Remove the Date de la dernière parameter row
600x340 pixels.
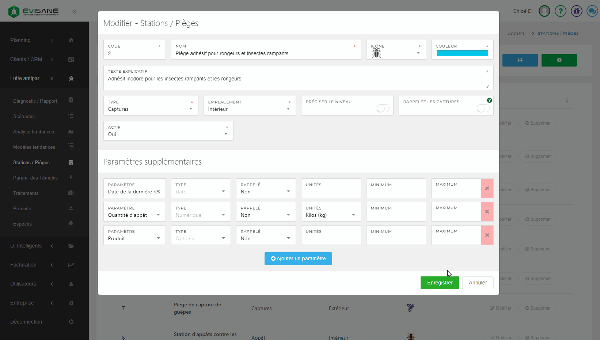pyautogui.click(x=487, y=188)
